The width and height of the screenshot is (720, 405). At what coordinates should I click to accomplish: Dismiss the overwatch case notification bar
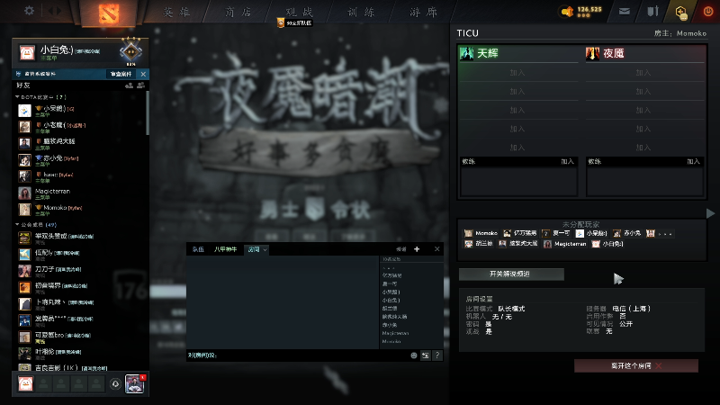coord(143,74)
